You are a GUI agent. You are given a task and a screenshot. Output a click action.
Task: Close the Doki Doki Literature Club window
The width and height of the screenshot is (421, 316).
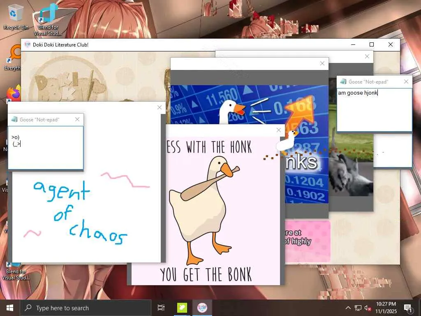391,44
